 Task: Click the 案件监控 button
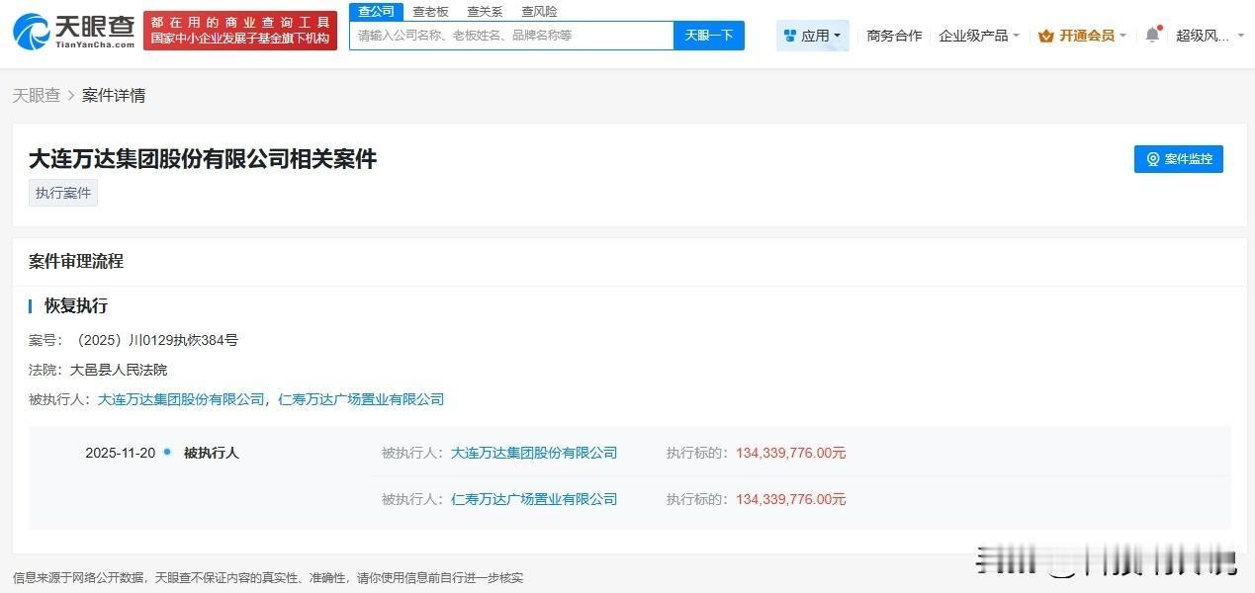(x=1178, y=159)
